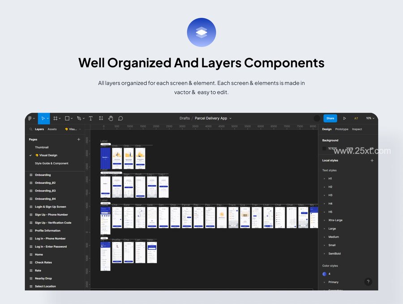Select the Move tool
This screenshot has width=403, height=304.
(43, 118)
